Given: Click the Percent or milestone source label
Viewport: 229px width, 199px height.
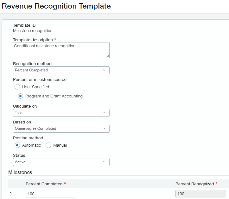Looking at the screenshot, I should click(x=40, y=79).
